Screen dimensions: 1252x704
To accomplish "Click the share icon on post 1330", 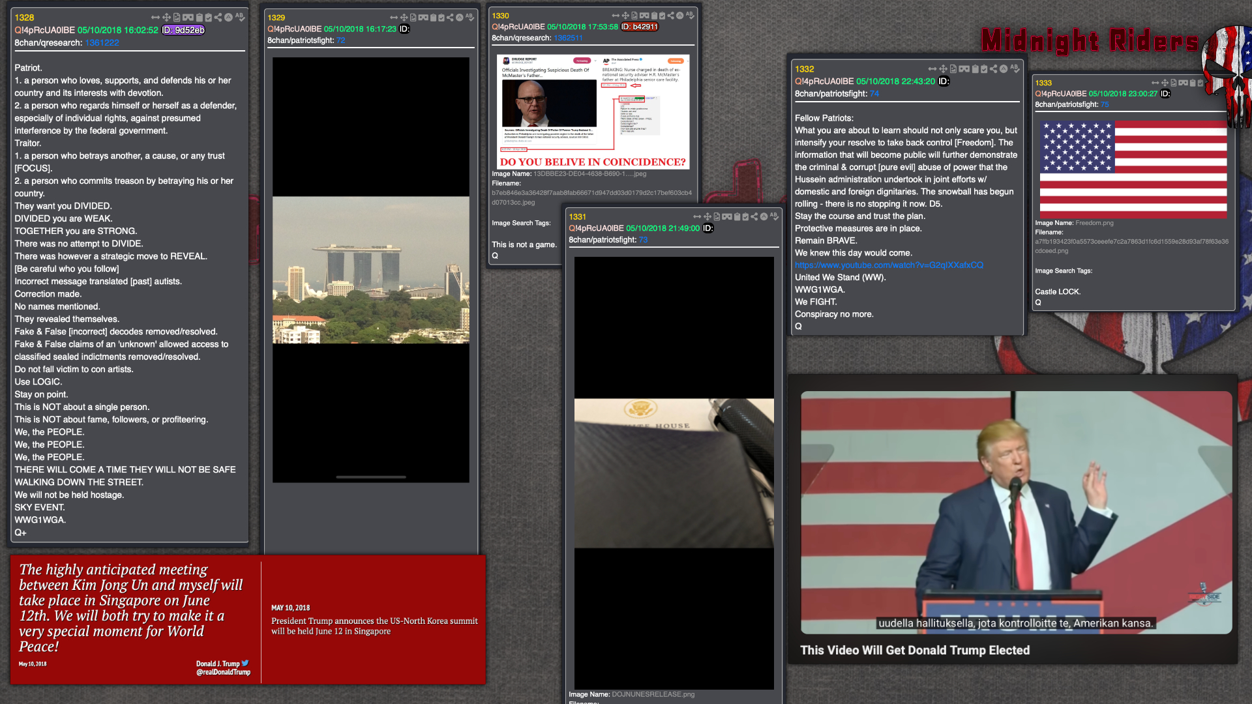I will [x=671, y=16].
